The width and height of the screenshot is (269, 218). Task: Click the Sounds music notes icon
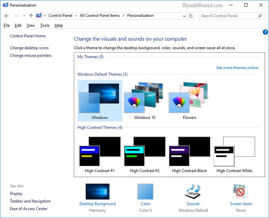point(193,191)
